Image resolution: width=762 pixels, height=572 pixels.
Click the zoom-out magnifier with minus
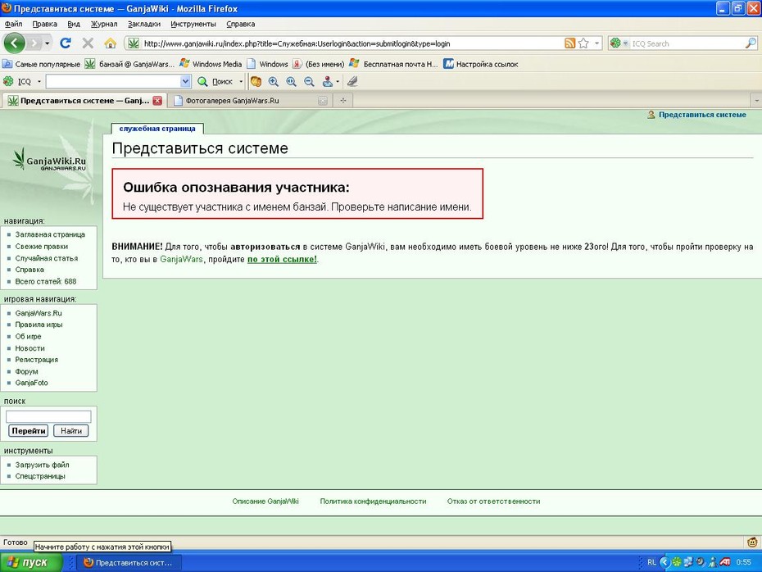coord(309,82)
